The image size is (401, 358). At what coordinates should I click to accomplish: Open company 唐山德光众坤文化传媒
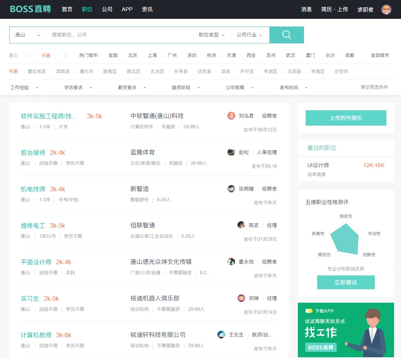tap(161, 262)
